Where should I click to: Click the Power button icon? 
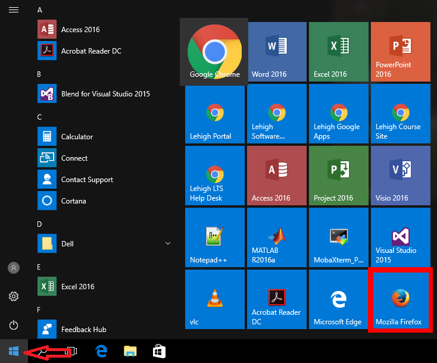click(14, 325)
